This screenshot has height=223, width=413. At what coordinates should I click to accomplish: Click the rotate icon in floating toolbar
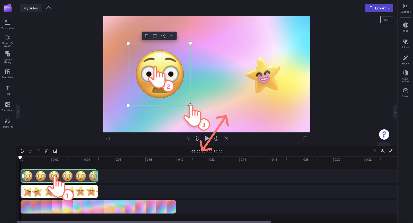click(x=163, y=36)
